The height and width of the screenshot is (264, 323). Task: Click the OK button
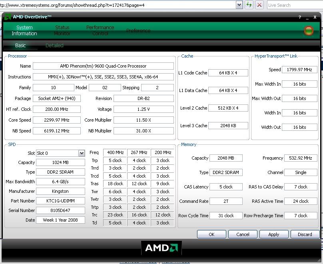click(211, 234)
